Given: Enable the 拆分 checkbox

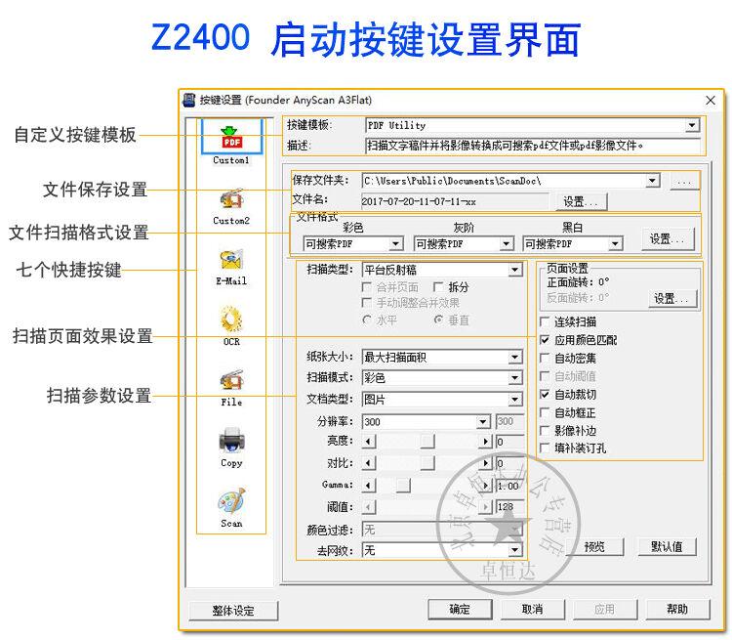Looking at the screenshot, I should pyautogui.click(x=438, y=287).
